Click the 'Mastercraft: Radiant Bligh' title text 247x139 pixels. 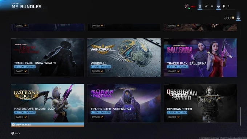click(x=35, y=109)
